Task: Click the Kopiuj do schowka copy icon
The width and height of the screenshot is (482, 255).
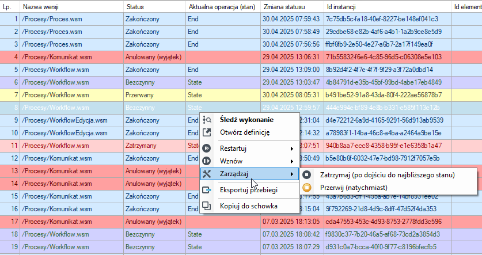Action: pos(207,206)
